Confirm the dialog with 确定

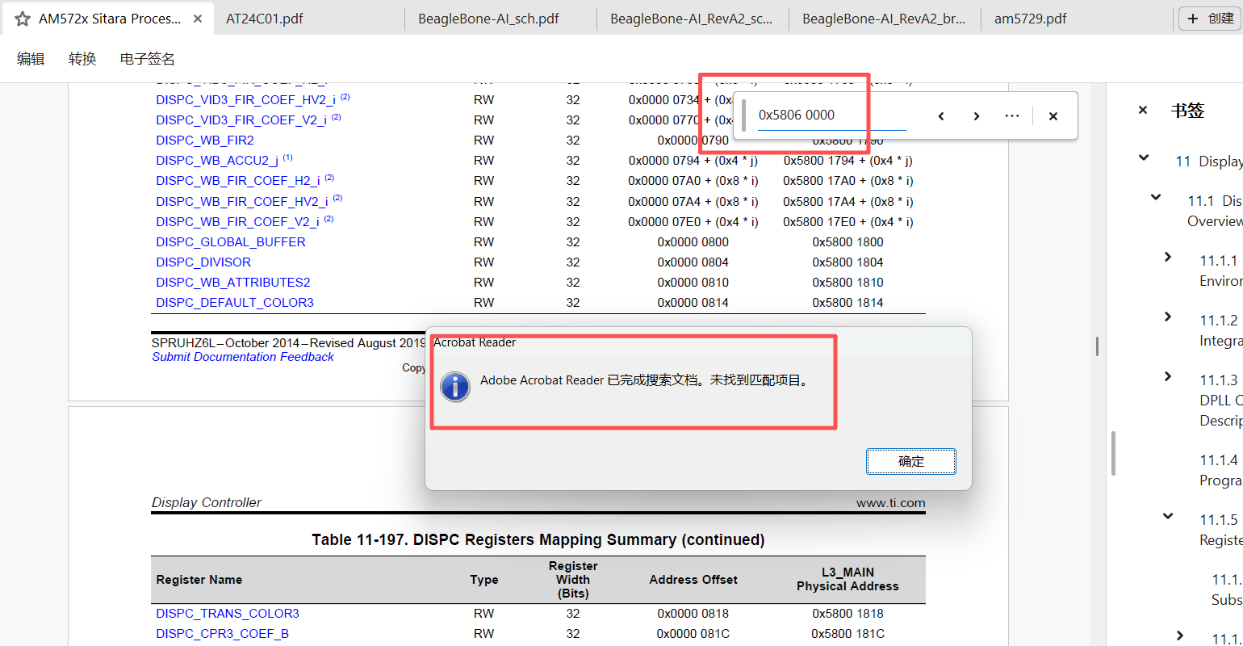tap(911, 462)
